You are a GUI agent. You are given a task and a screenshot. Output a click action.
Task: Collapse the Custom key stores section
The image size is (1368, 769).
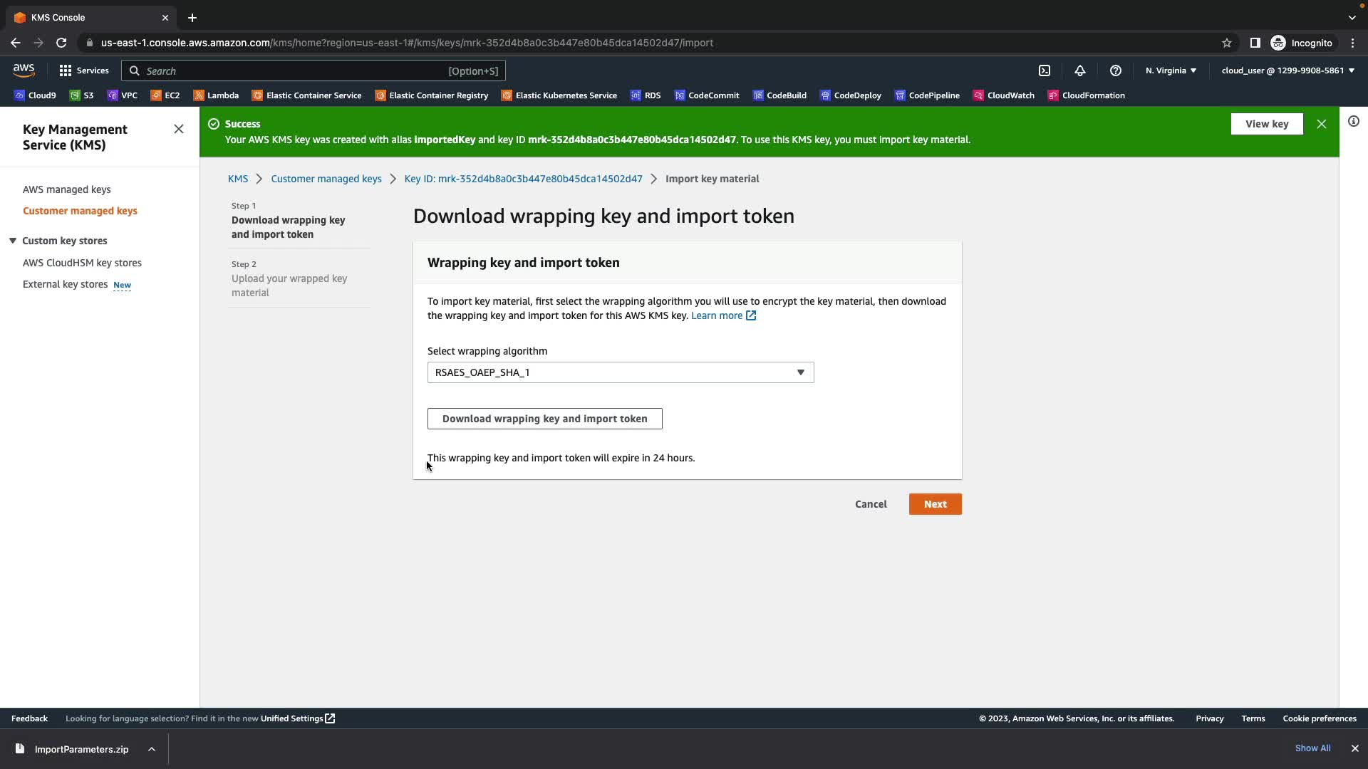(x=13, y=241)
